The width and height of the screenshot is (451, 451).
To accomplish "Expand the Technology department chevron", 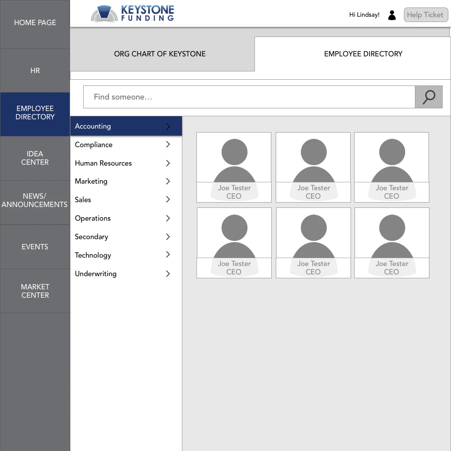I will point(168,255).
